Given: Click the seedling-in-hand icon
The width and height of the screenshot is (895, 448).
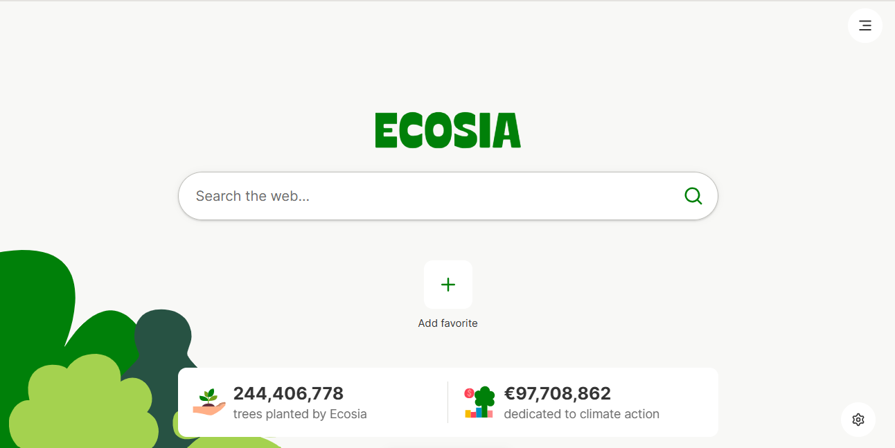Looking at the screenshot, I should (x=209, y=402).
